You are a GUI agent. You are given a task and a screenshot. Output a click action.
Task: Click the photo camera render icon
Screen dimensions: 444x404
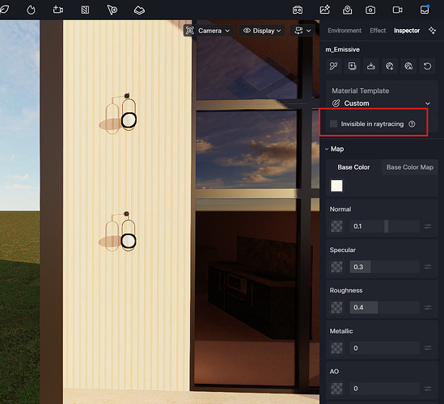(x=370, y=11)
